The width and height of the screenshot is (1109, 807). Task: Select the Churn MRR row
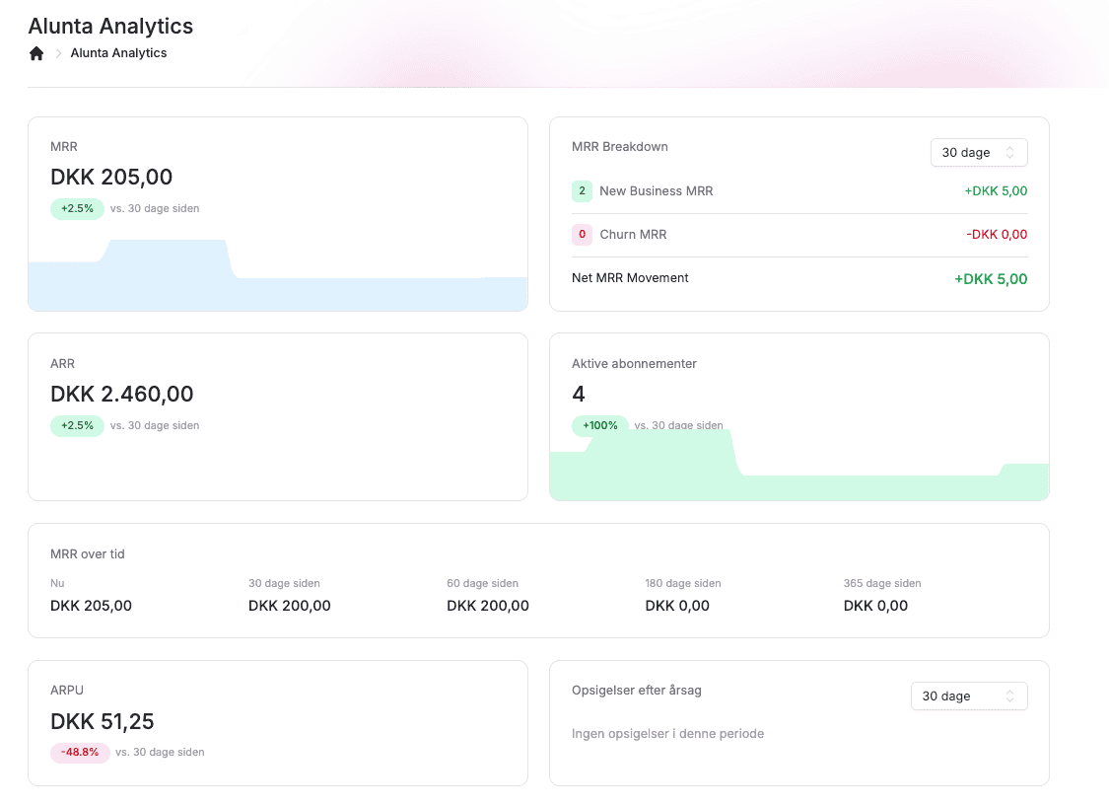coord(798,235)
